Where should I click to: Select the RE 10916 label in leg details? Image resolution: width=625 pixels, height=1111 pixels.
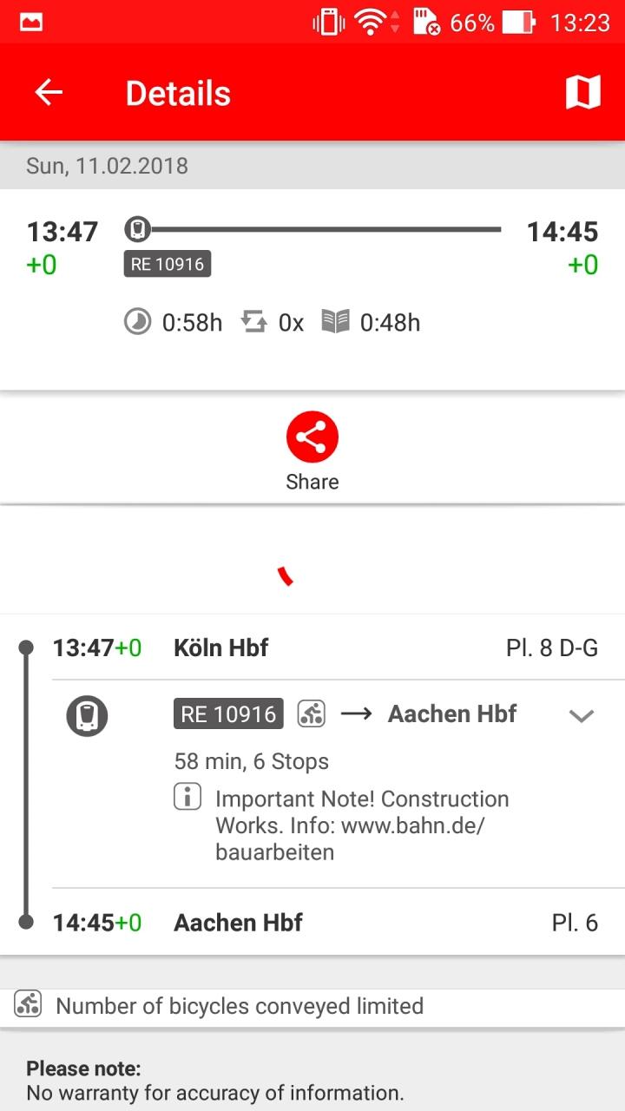pyautogui.click(x=228, y=713)
